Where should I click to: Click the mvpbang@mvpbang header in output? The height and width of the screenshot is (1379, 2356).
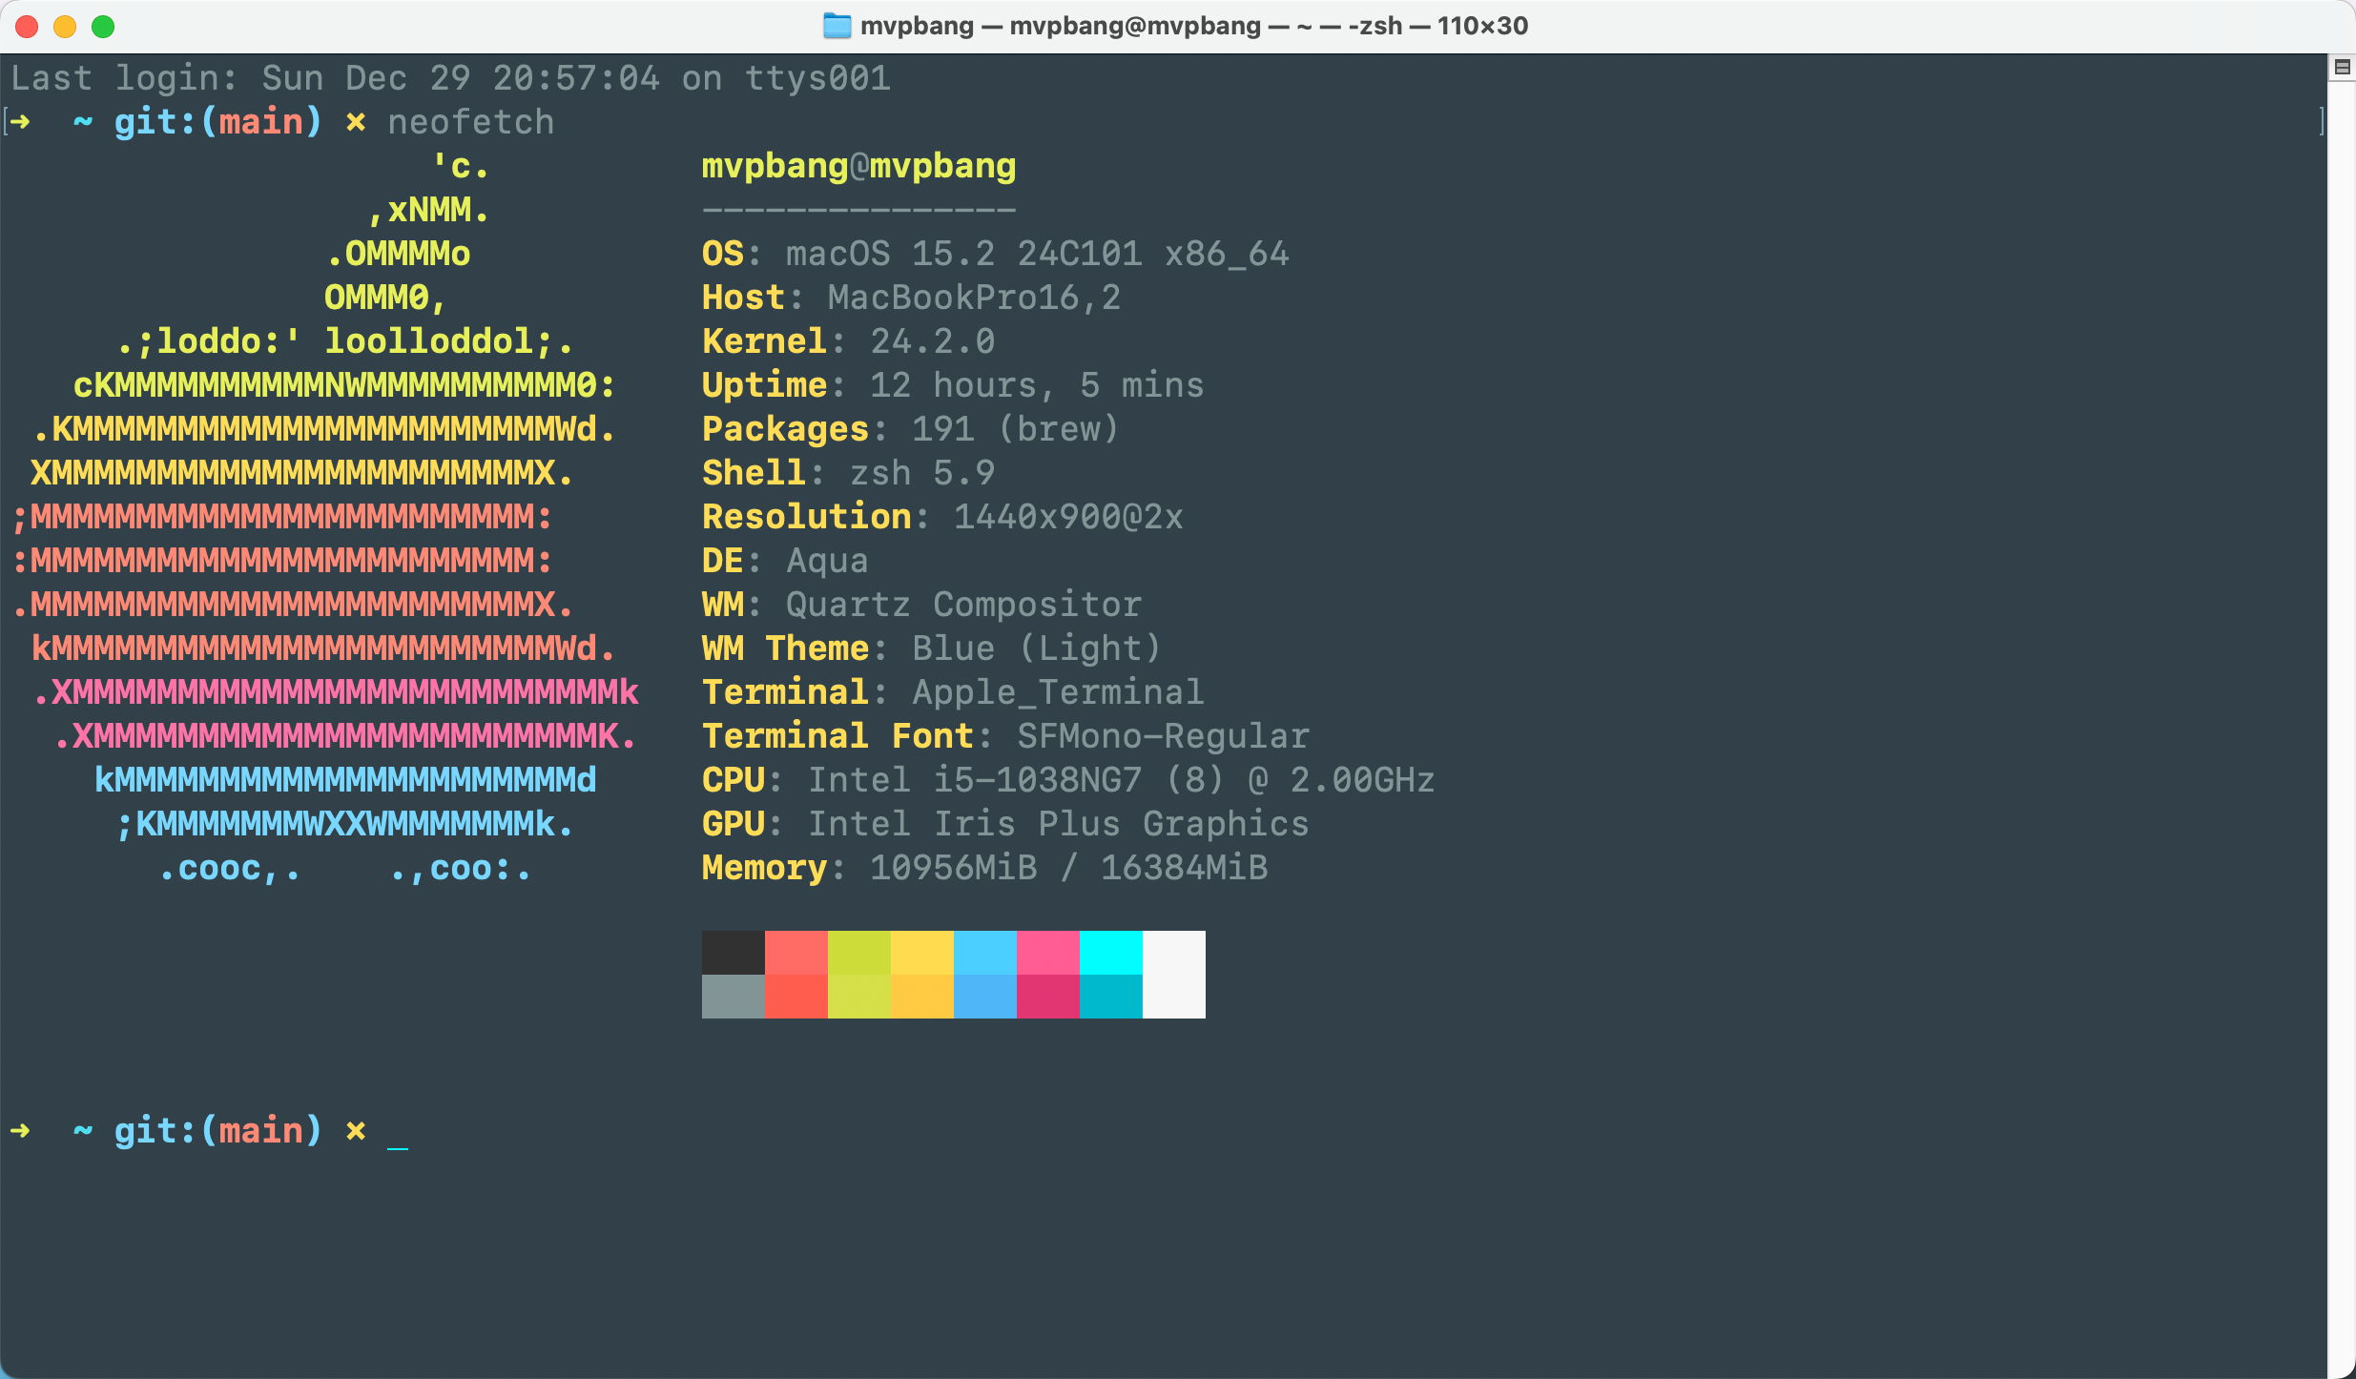coord(858,166)
